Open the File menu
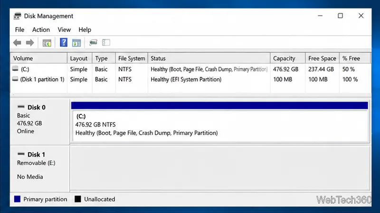The image size is (380, 213). coord(19,29)
